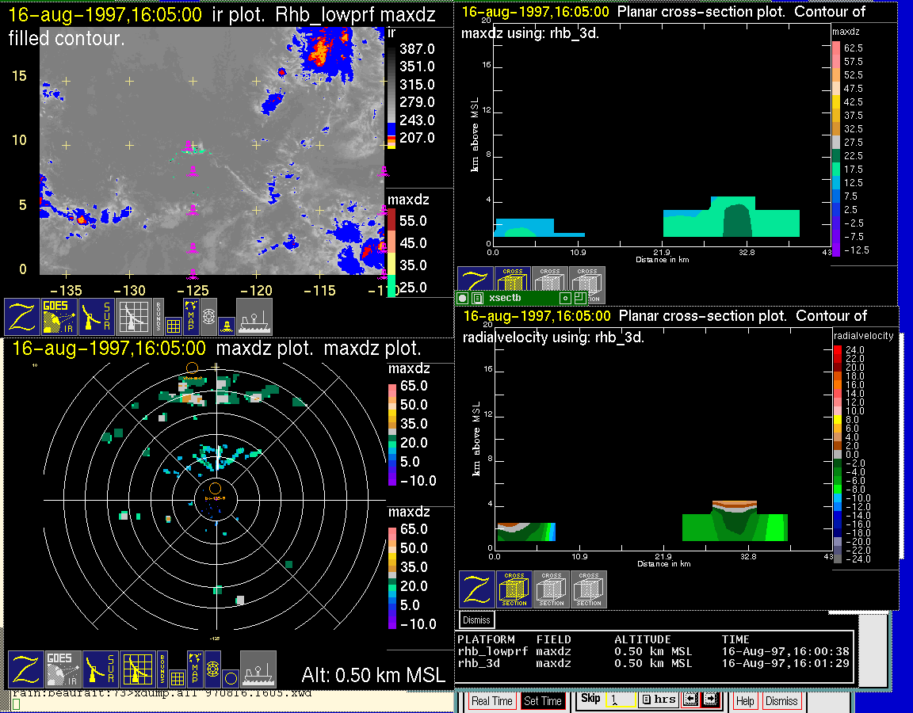Toggle the MAP overlay in the maxdz plot toolbar
The width and height of the screenshot is (913, 713).
[195, 669]
